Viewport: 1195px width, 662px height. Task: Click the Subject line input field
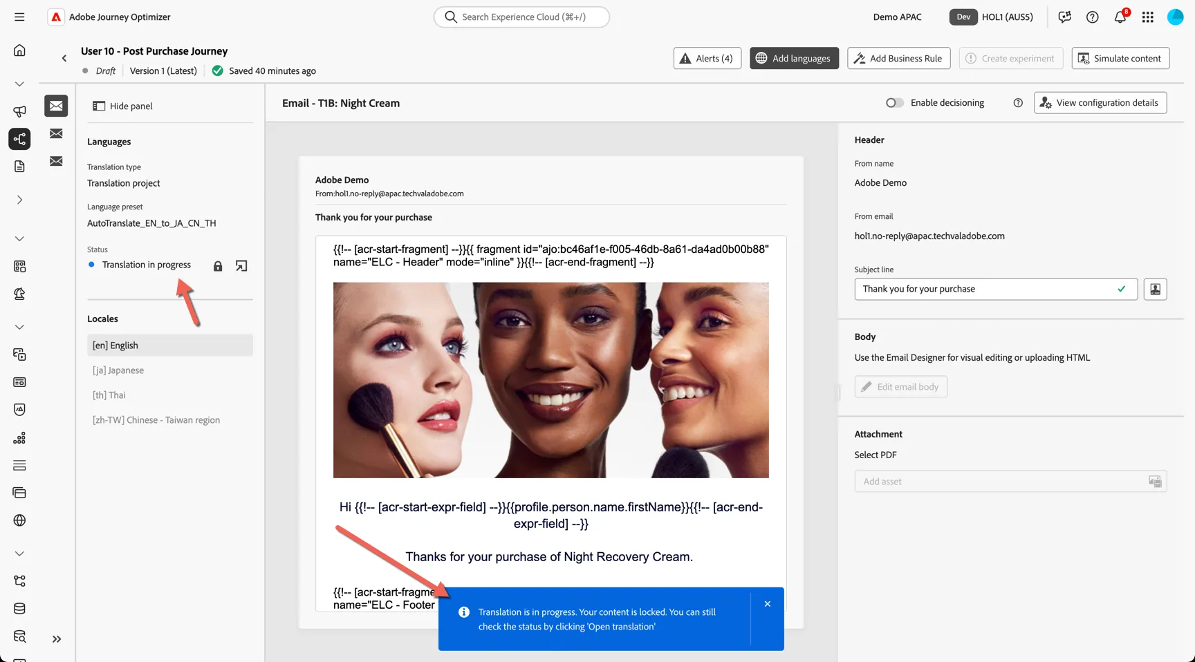click(x=996, y=289)
